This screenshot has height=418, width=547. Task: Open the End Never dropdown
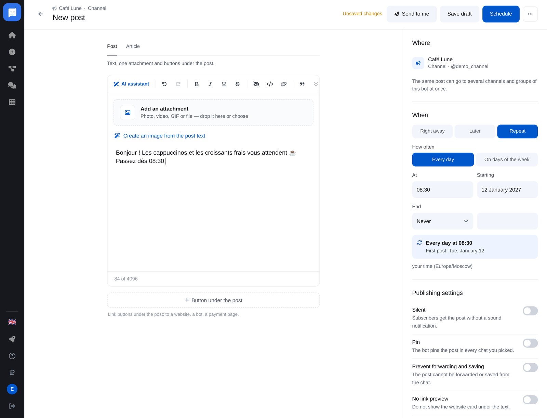click(x=442, y=221)
